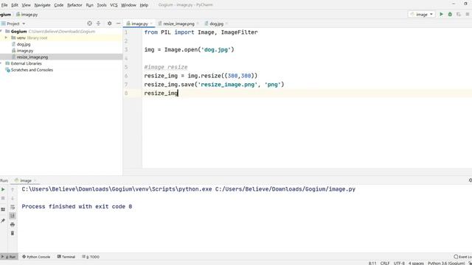
Task: Open the Run tool window button
Action: pyautogui.click(x=9, y=257)
